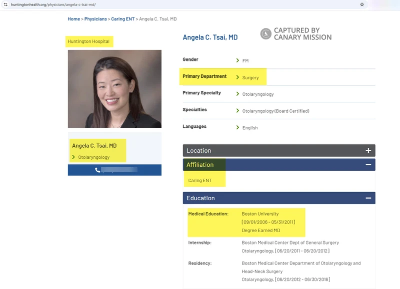This screenshot has height=289, width=400.
Task: Click the residency dates 06/20/2012 - 06/30/2016
Action: (x=303, y=280)
